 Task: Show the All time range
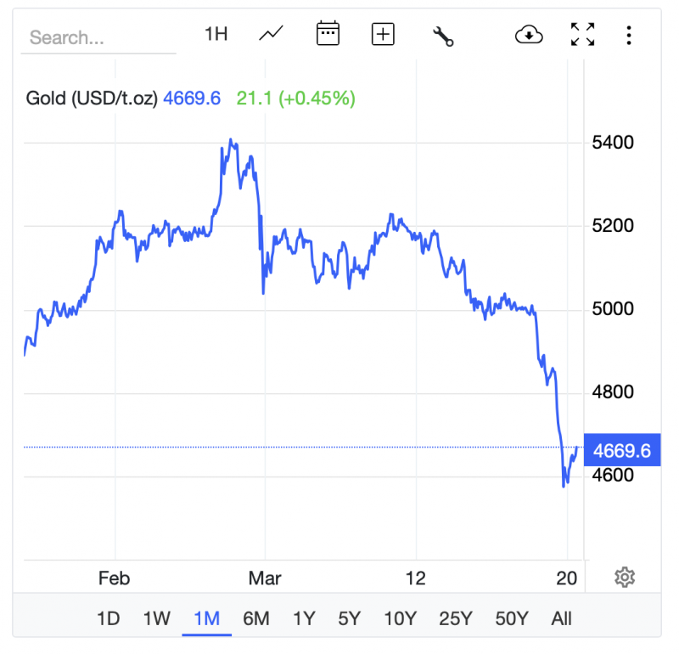click(562, 618)
